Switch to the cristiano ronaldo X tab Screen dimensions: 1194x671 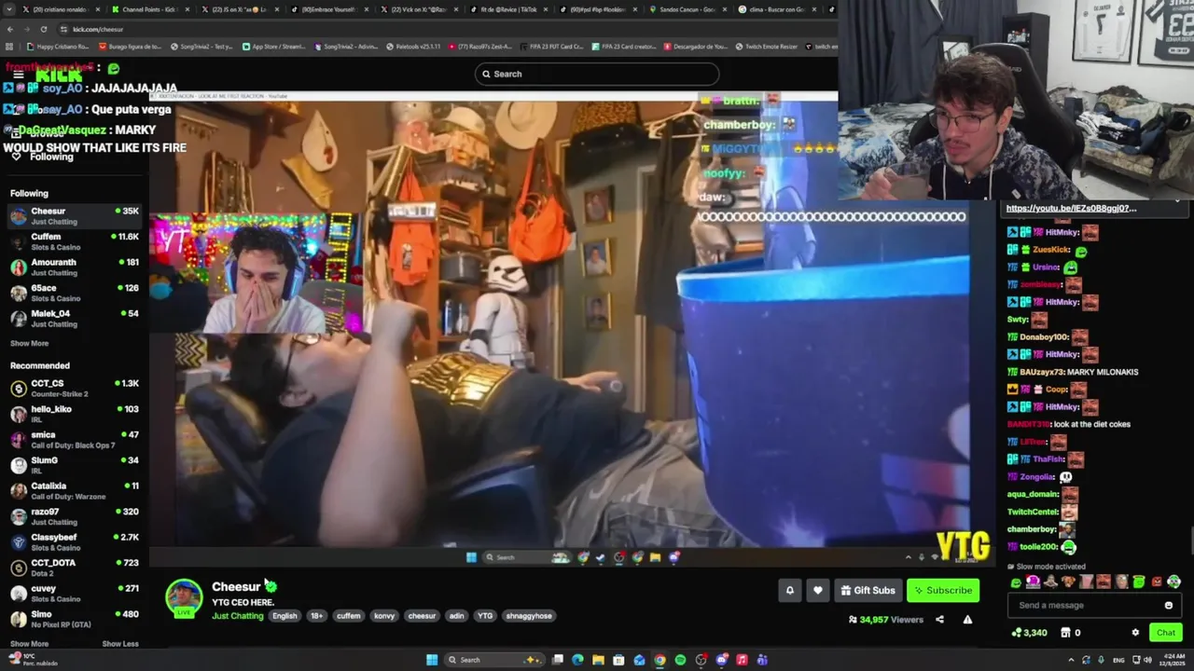pyautogui.click(x=58, y=9)
